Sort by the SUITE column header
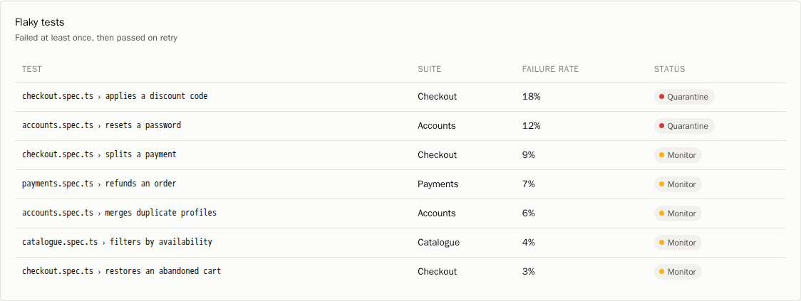Image resolution: width=801 pixels, height=301 pixels. [429, 69]
